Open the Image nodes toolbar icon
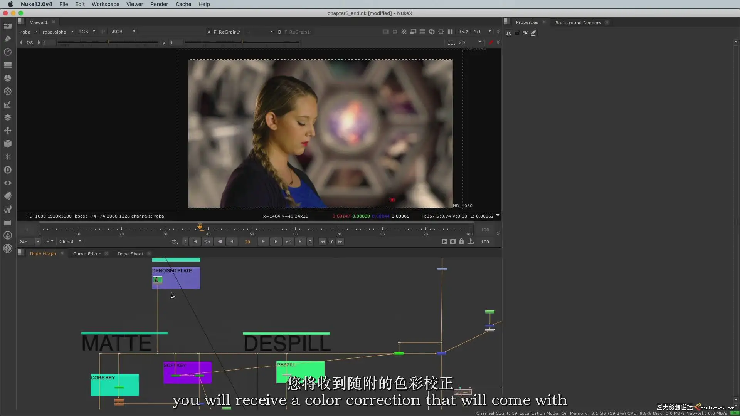Image resolution: width=740 pixels, height=416 pixels. pyautogui.click(x=8, y=26)
